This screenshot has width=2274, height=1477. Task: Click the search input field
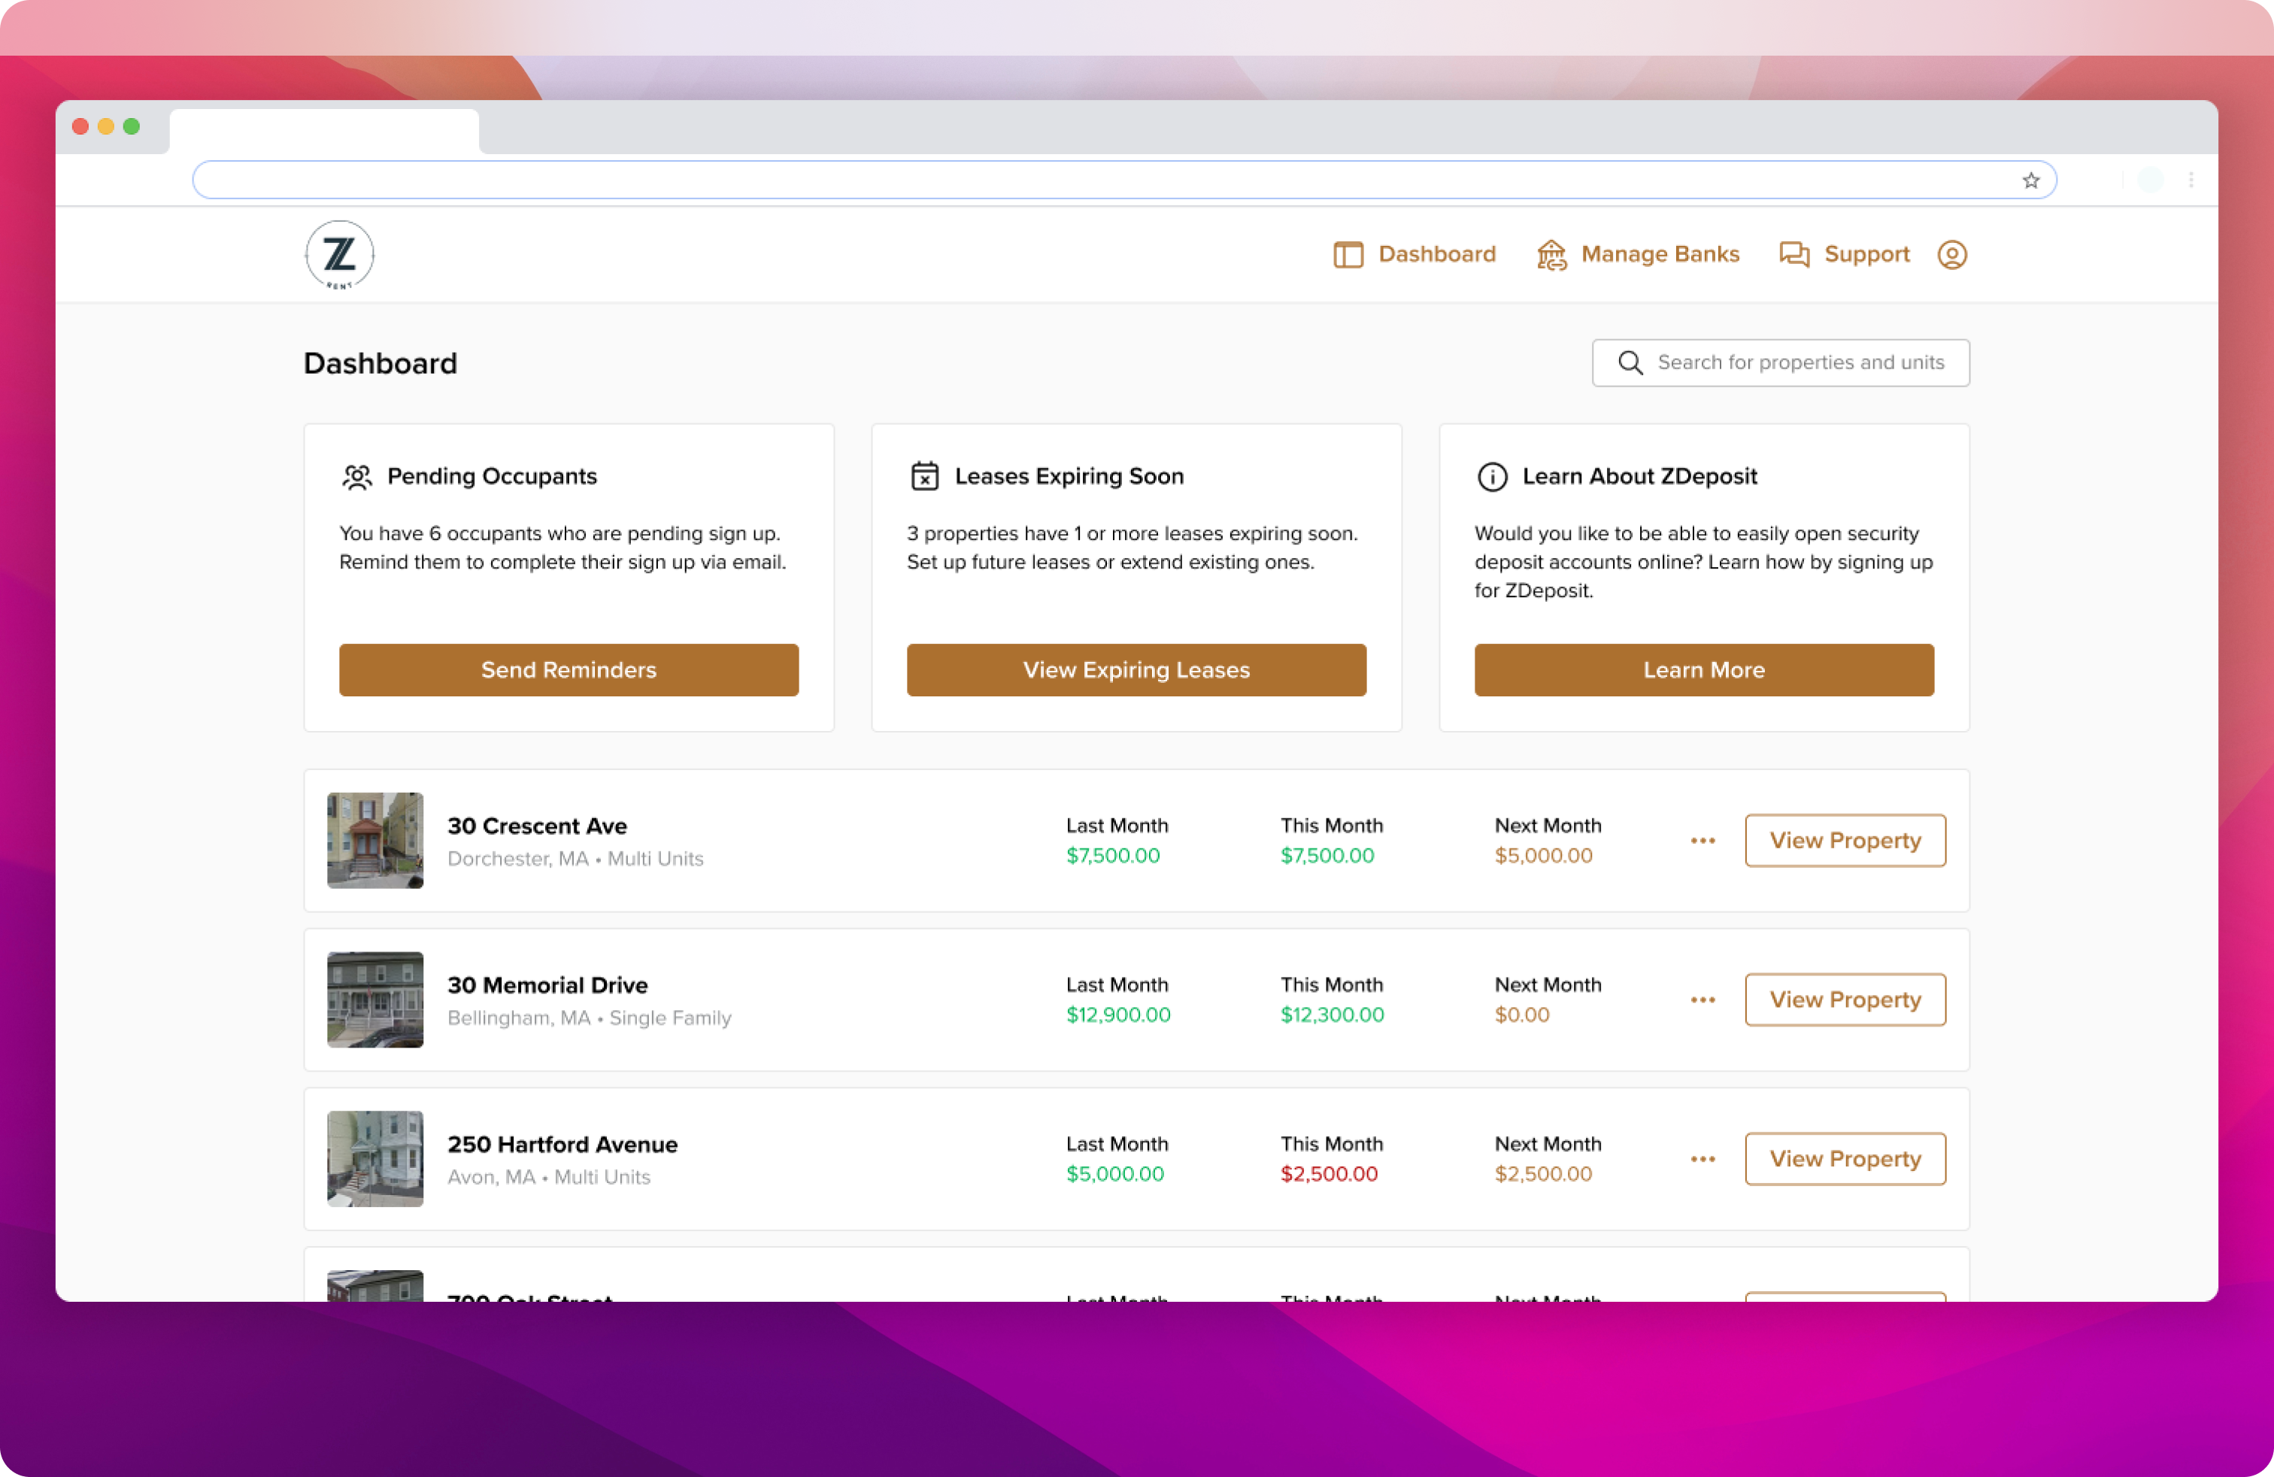[1780, 362]
